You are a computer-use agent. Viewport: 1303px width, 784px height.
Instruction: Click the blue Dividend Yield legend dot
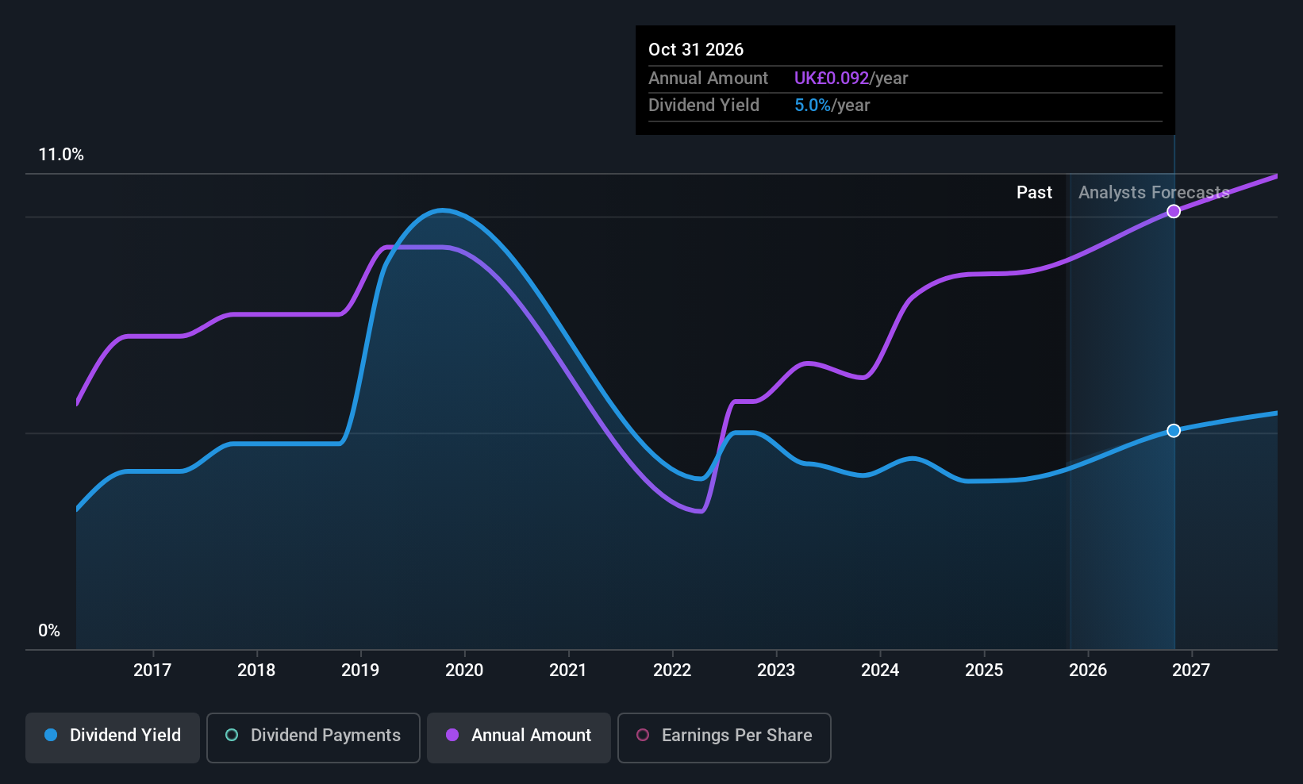51,735
